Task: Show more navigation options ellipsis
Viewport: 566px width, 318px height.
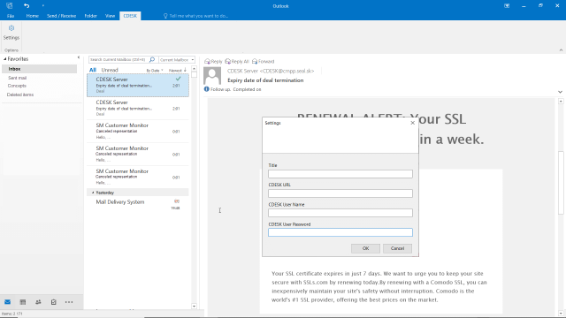Action: coord(69,302)
